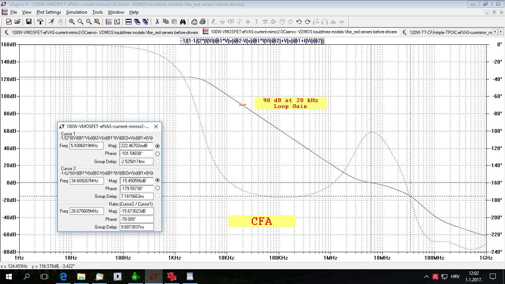This screenshot has width=505, height=284.
Task: Open the File menu
Action: [x=14, y=12]
